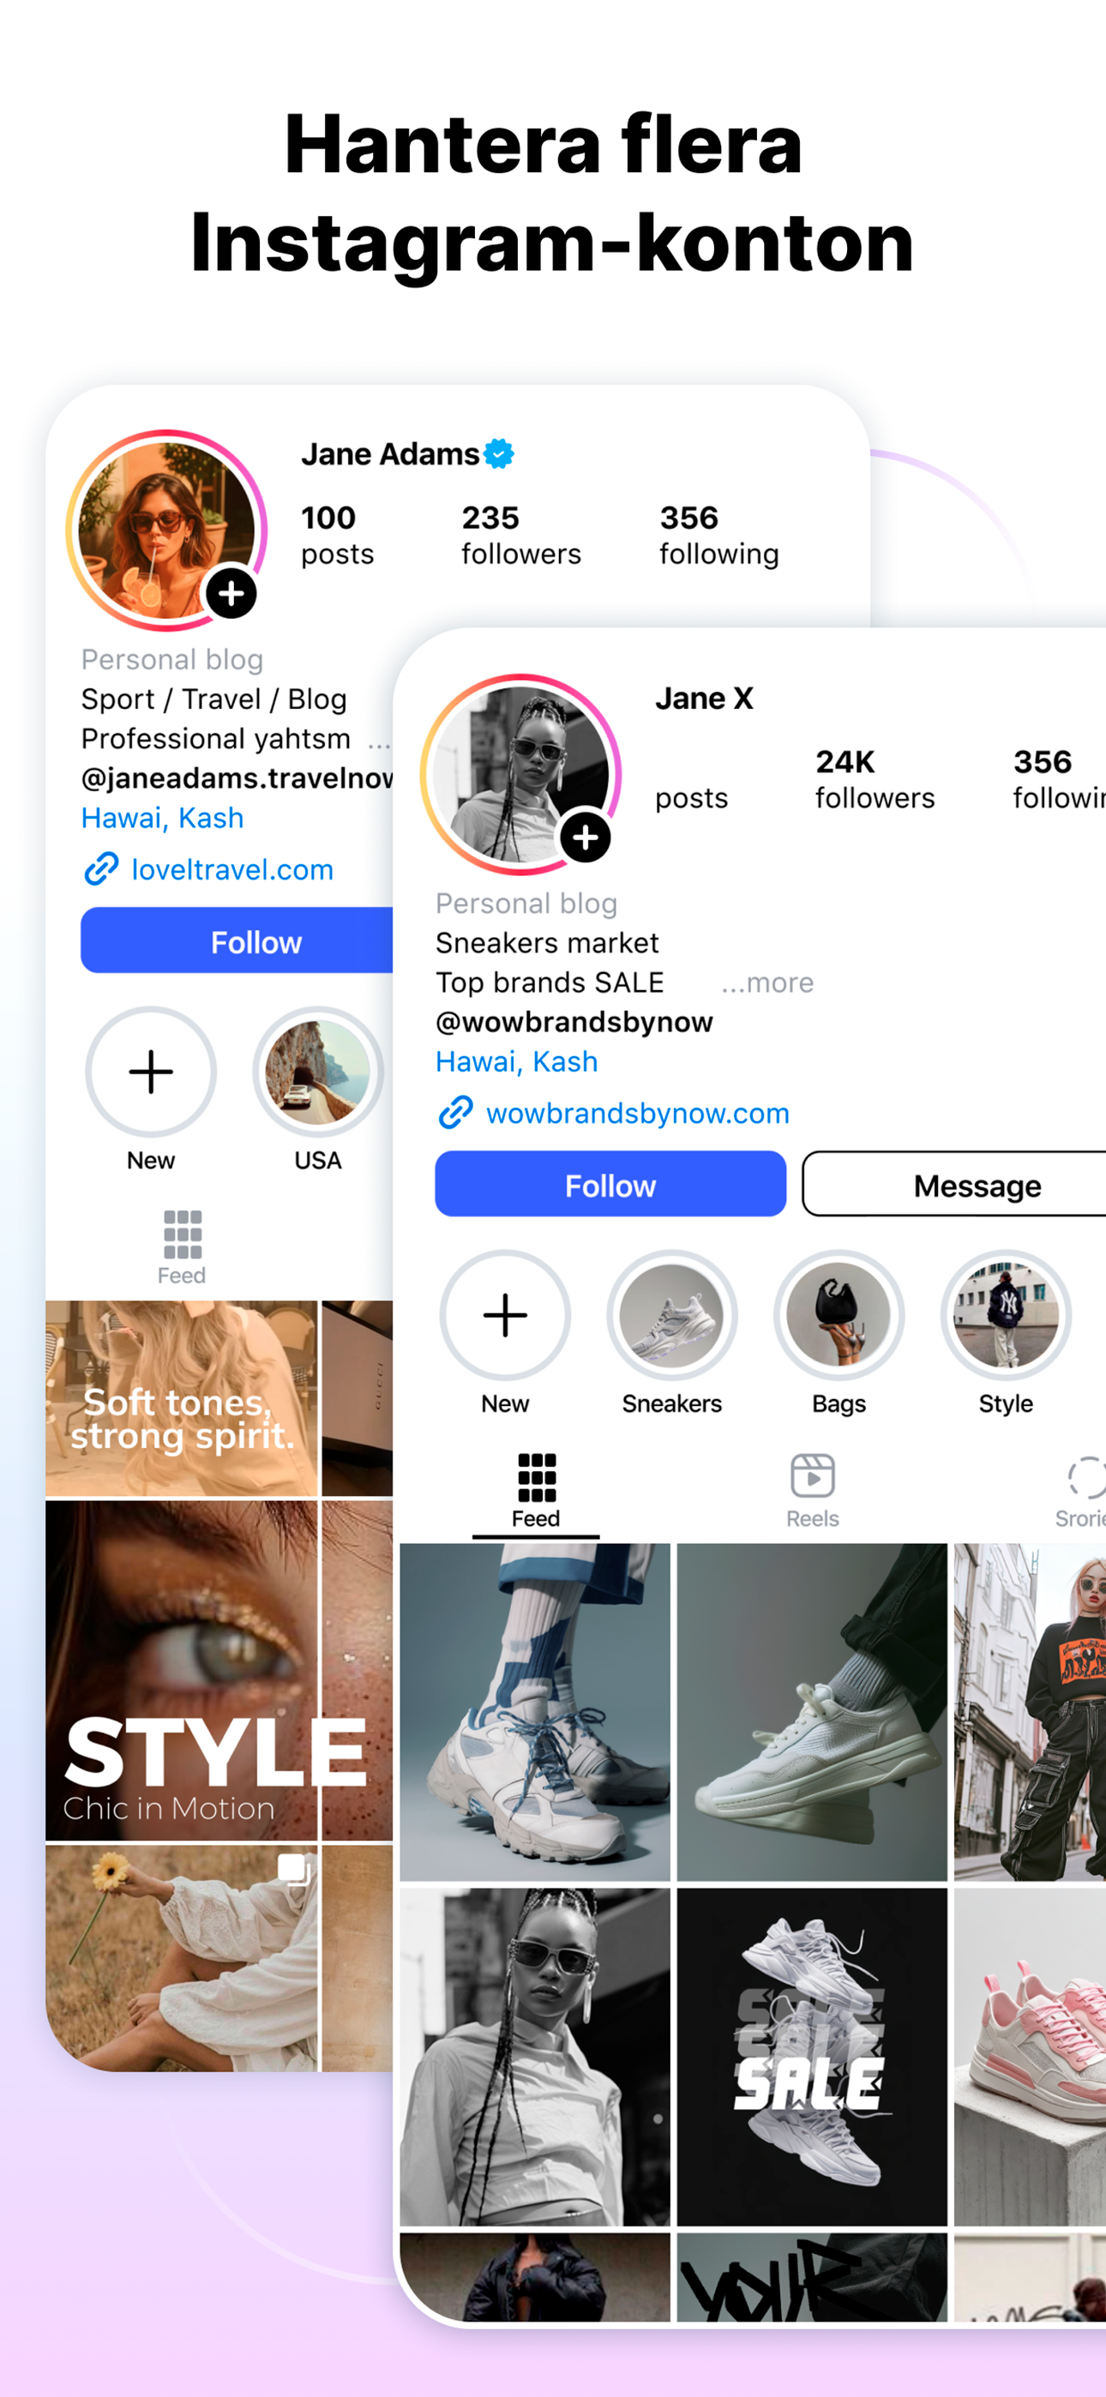Click Jane Adams verified badge icon
The height and width of the screenshot is (2397, 1106).
pos(499,454)
